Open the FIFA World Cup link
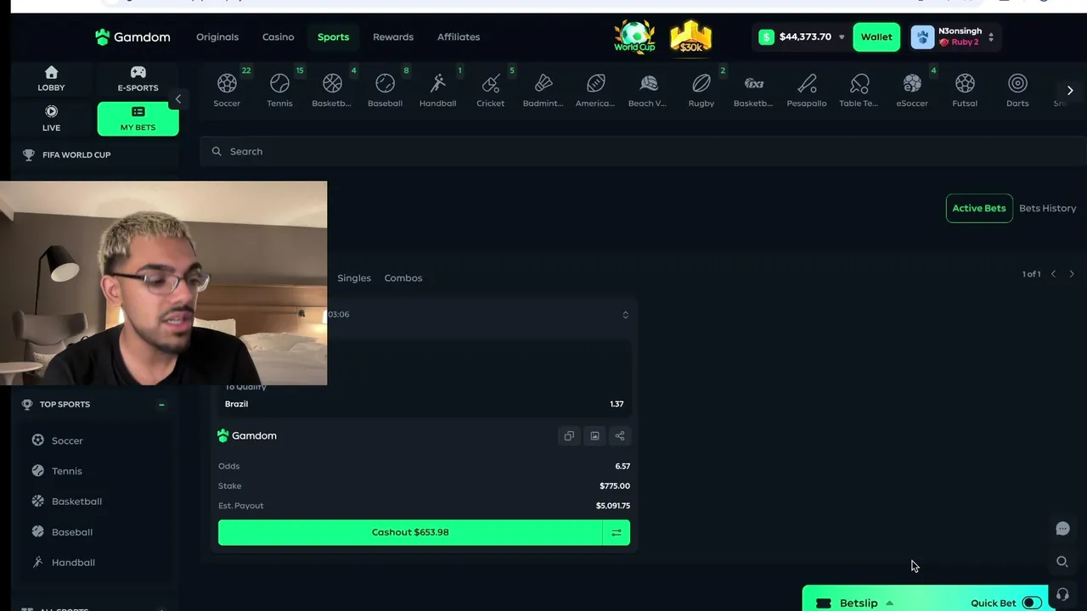 click(x=76, y=155)
